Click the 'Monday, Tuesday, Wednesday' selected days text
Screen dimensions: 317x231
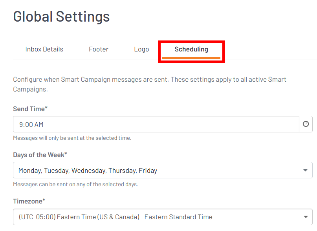[x=88, y=170]
